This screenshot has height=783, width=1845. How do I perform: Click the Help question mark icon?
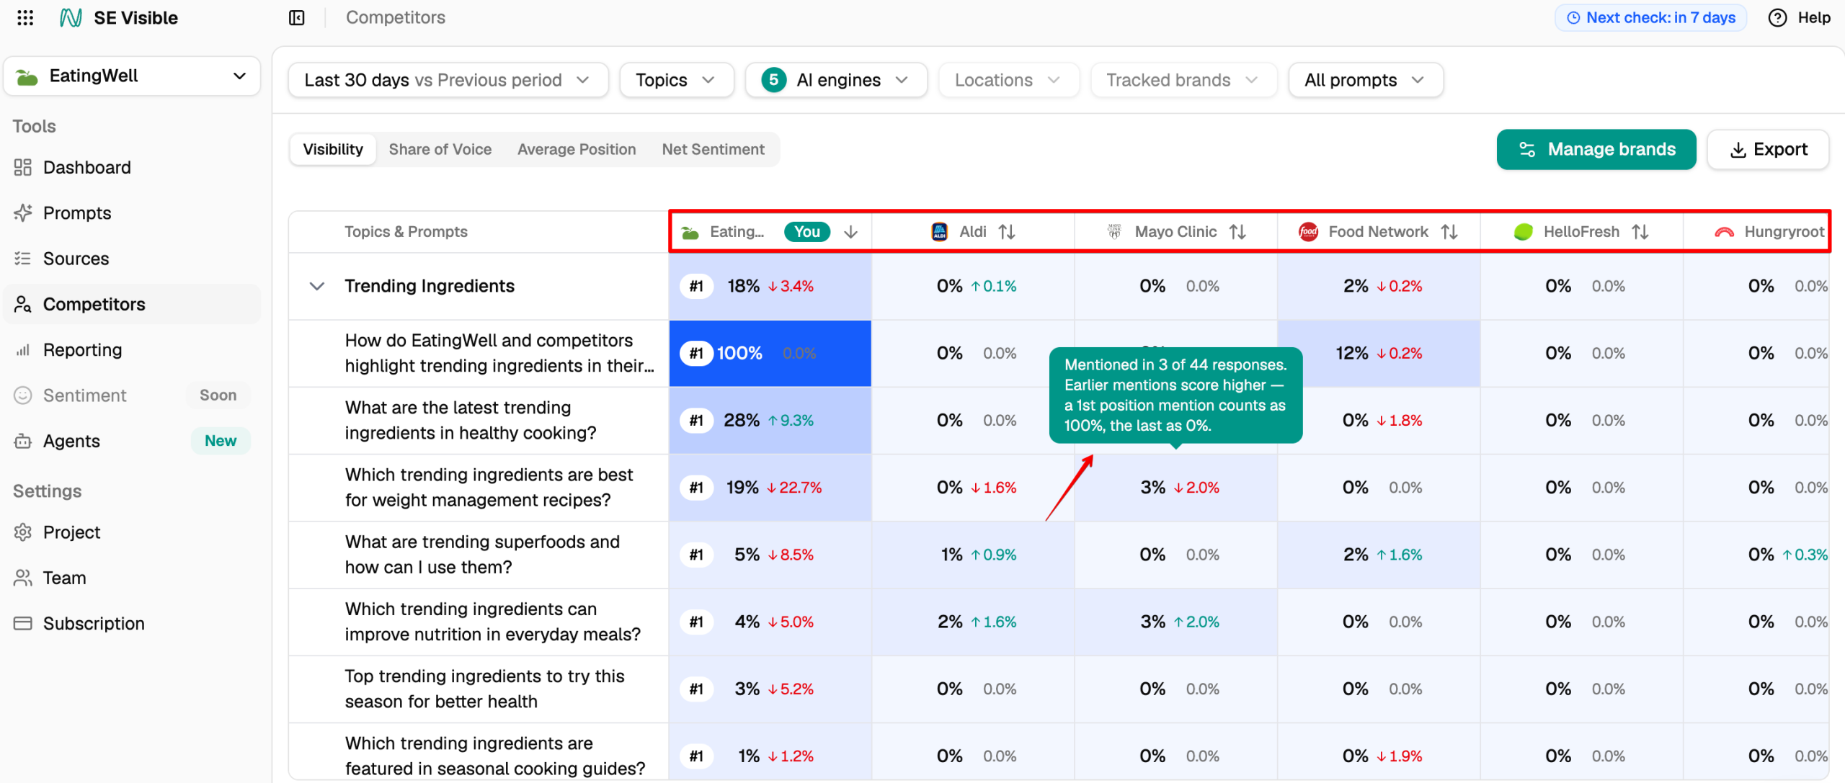(1778, 17)
